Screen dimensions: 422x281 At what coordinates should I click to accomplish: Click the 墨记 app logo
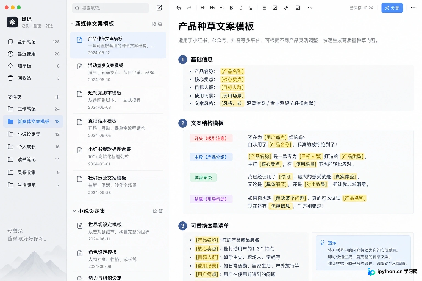click(12, 22)
